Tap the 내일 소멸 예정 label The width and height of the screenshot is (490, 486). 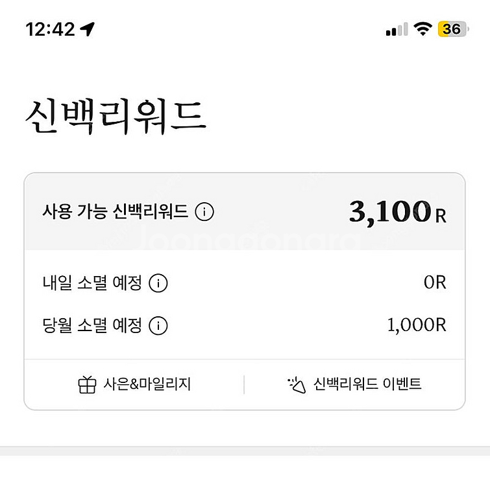(92, 283)
